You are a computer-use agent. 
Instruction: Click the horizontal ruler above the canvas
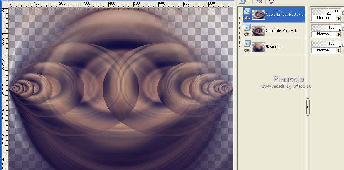pyautogui.click(x=121, y=4)
